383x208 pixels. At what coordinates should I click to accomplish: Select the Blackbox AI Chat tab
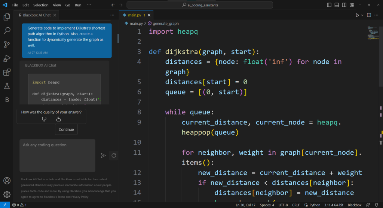tap(37, 15)
